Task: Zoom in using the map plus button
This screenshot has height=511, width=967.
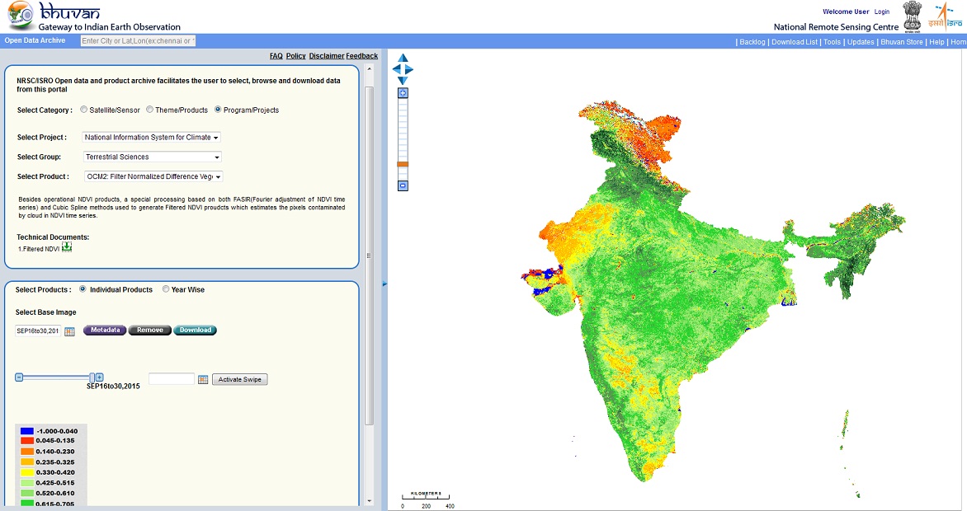Action: point(403,93)
